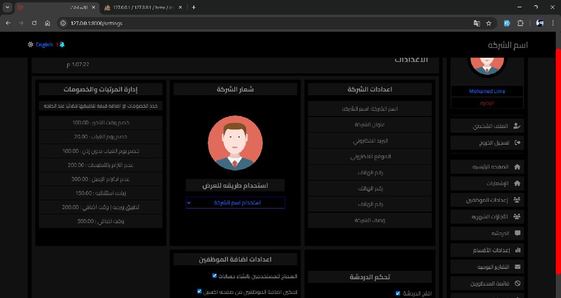This screenshot has width=561, height=298.
Task: Close the 127.0.0.1 hrms tab
Action: coord(180,7)
